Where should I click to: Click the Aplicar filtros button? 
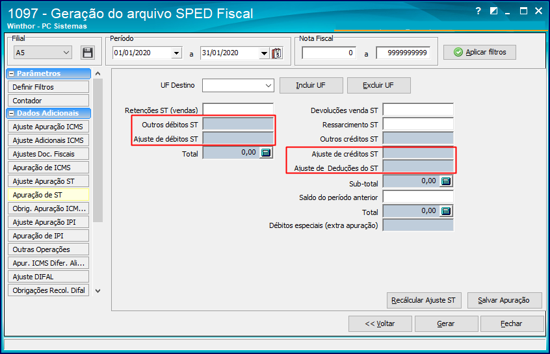click(480, 52)
